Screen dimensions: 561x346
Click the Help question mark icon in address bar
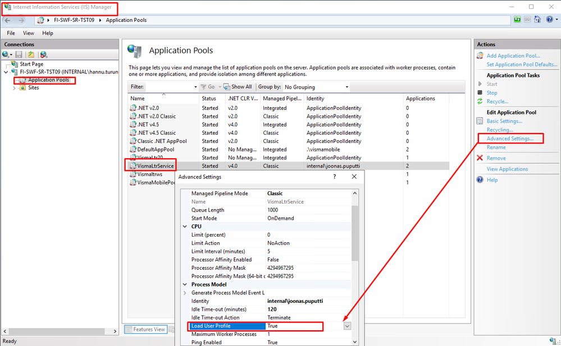(550, 19)
